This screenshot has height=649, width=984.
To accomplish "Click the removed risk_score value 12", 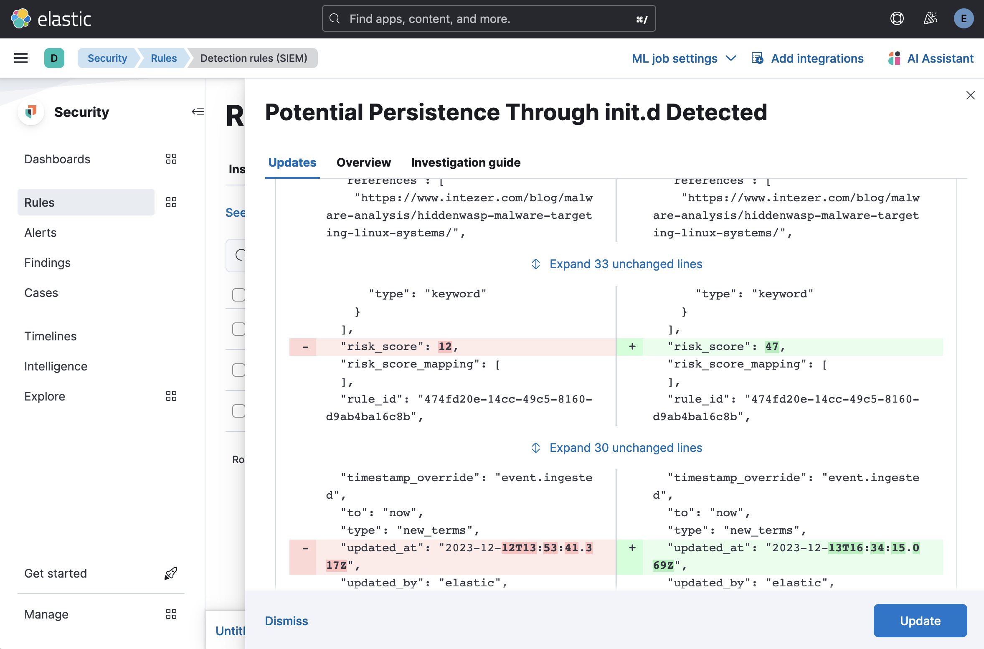I will tap(445, 347).
